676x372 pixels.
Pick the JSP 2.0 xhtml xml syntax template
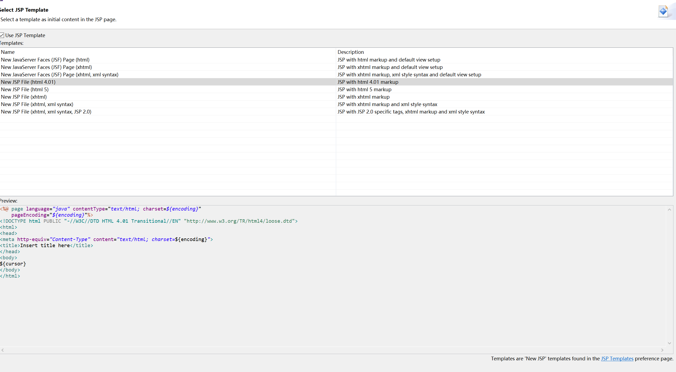coord(46,112)
